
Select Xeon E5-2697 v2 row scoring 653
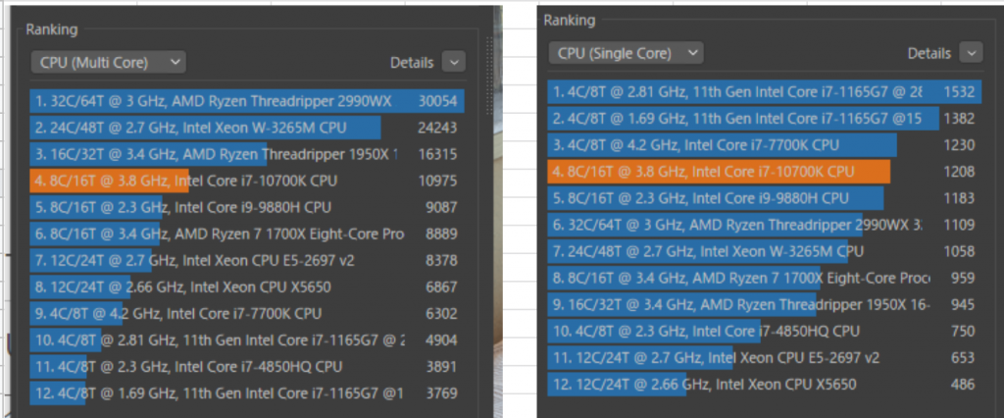(765, 358)
